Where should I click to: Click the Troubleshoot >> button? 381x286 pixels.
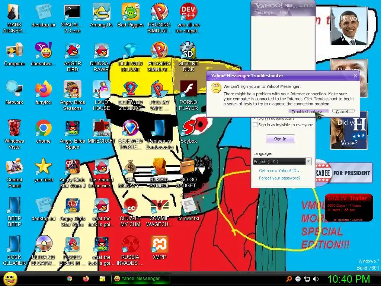(308, 112)
